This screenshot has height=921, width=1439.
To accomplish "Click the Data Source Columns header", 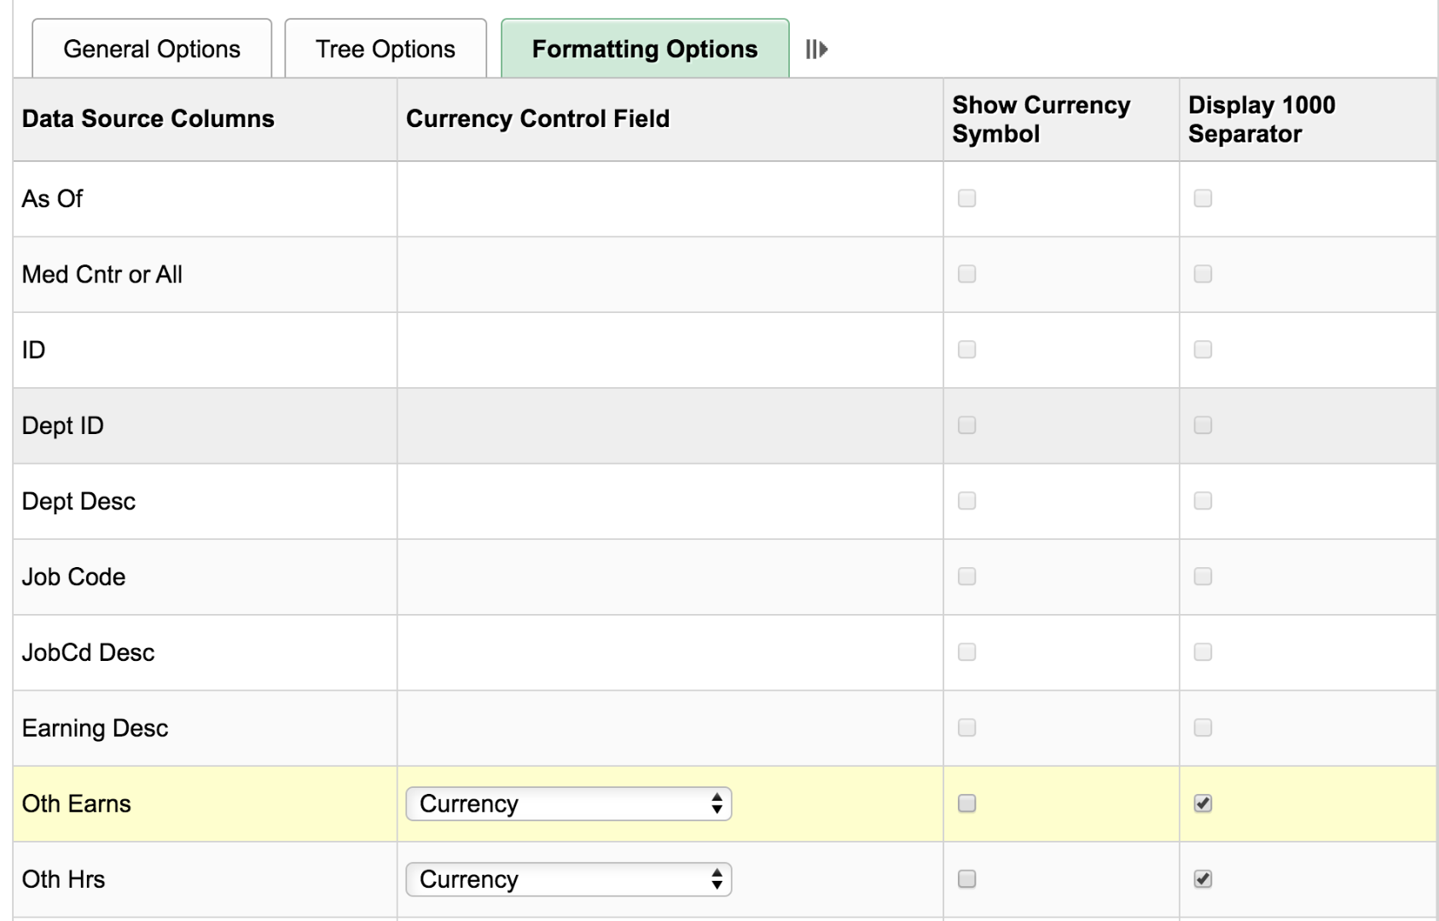I will tap(148, 119).
